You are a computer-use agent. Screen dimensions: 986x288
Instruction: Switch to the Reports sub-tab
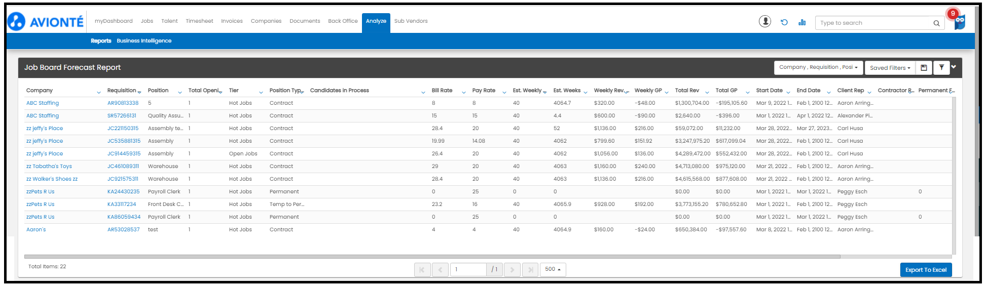pyautogui.click(x=101, y=41)
